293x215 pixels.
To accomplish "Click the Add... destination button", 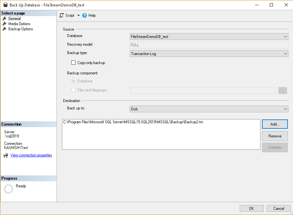I will [x=275, y=124].
